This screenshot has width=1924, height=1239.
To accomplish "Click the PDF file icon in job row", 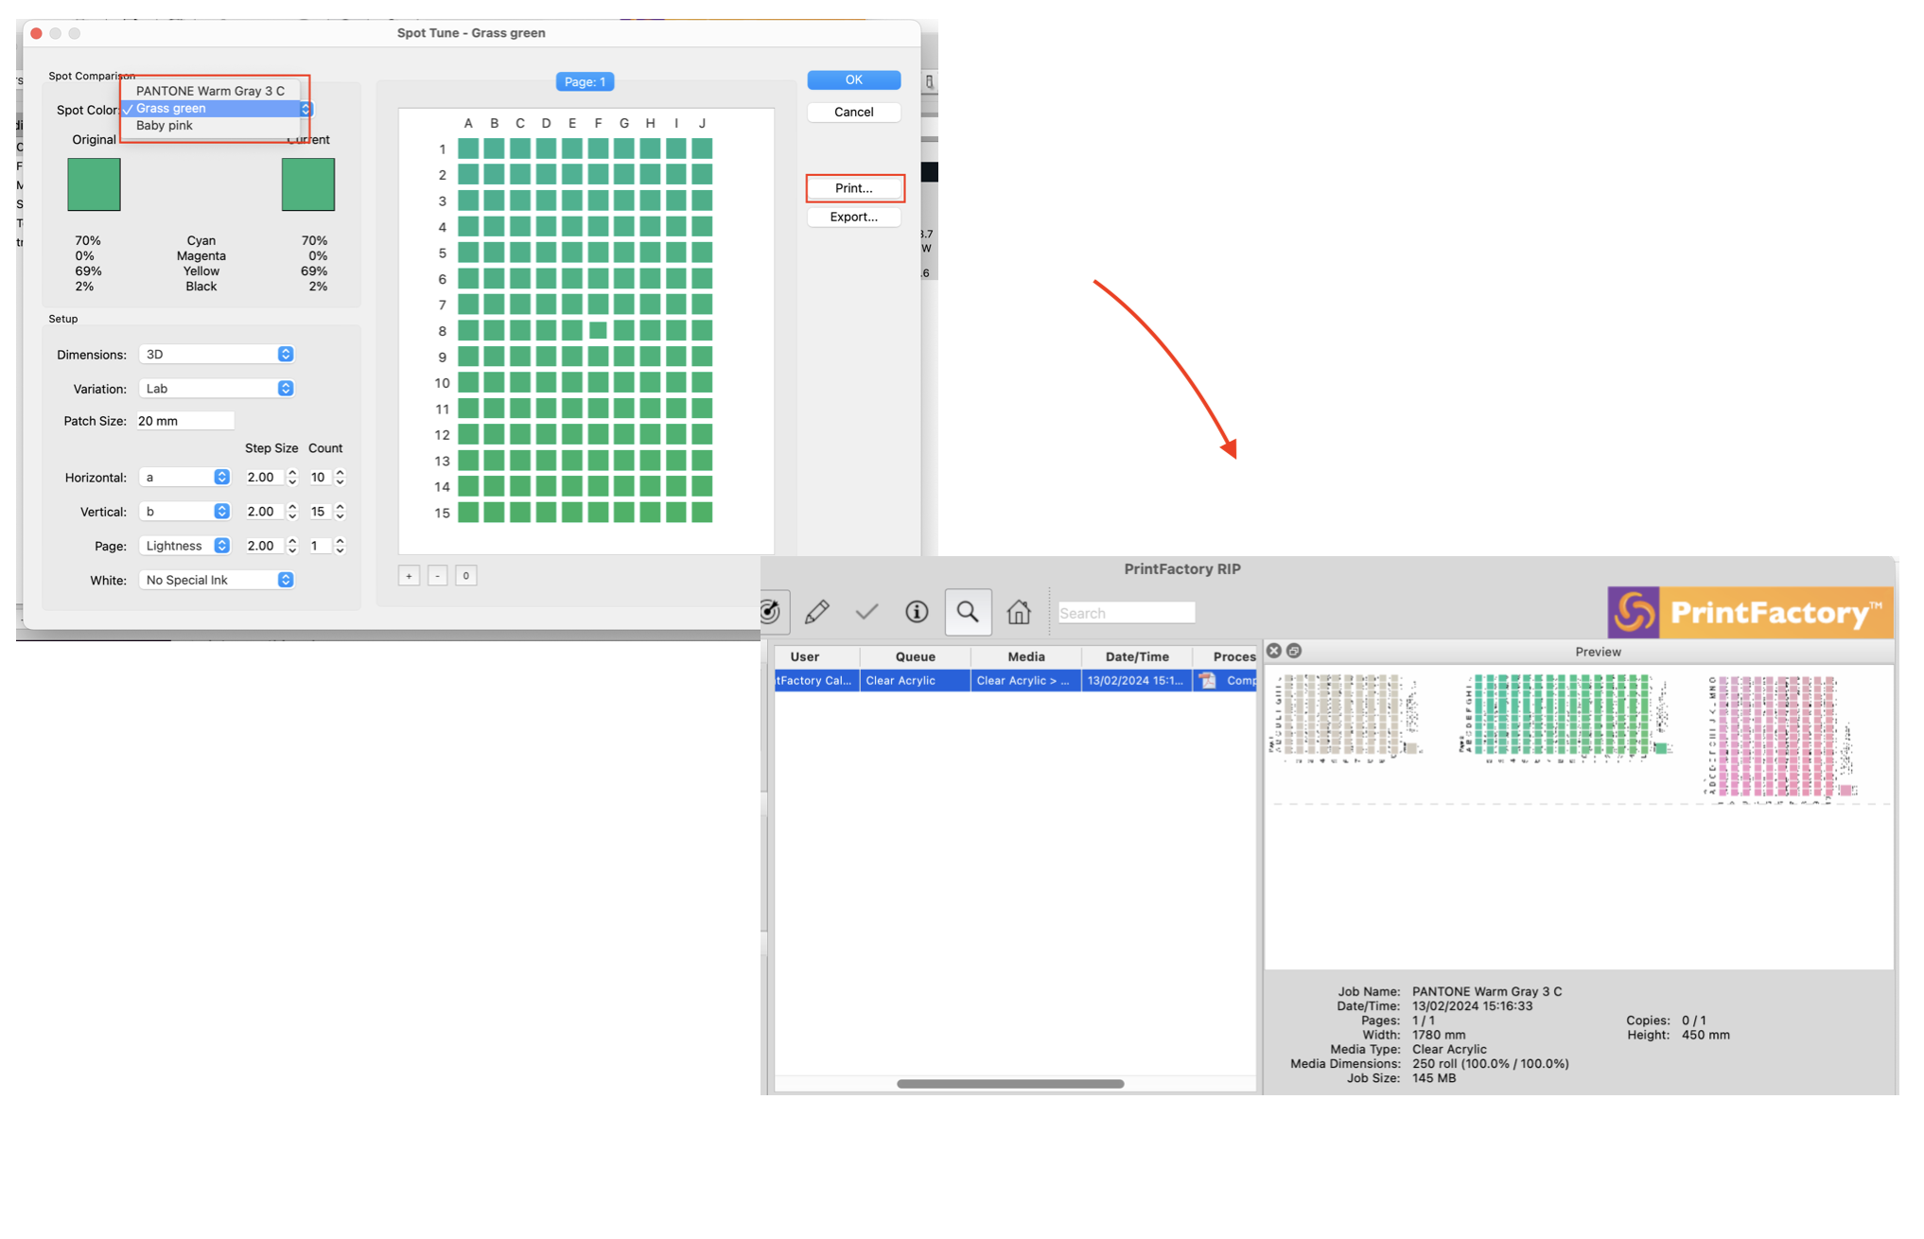I will [x=1208, y=680].
